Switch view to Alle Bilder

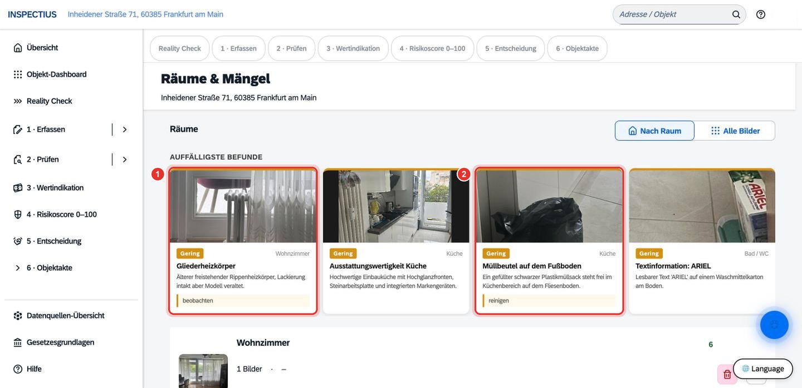point(735,131)
